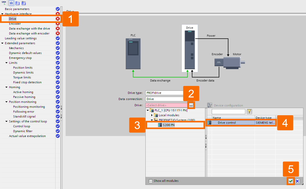Click the glasses monitoring icon top left

[4, 2]
